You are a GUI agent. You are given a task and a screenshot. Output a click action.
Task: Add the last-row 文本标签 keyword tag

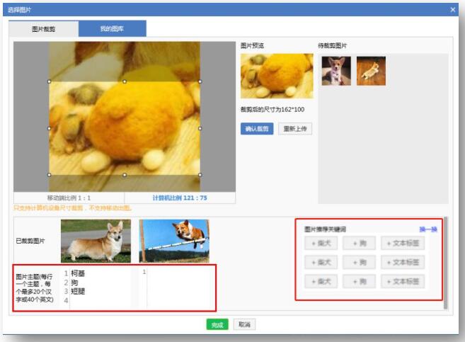(402, 281)
